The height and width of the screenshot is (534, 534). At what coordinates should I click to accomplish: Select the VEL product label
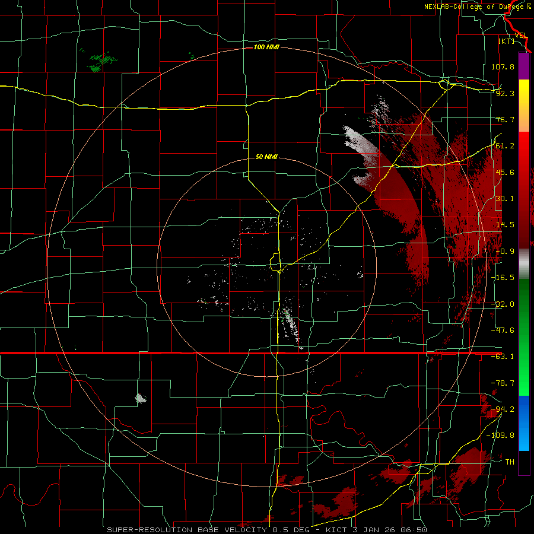pos(521,36)
